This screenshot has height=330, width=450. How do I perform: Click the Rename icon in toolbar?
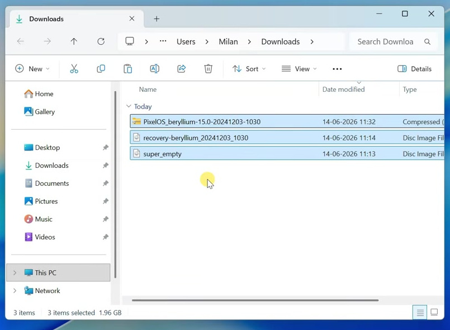[155, 69]
